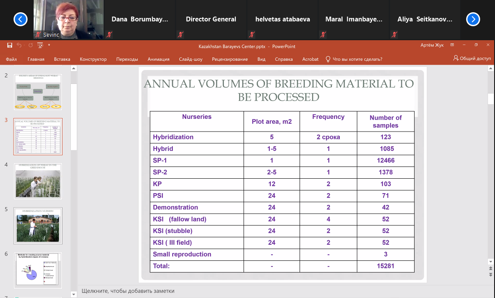Viewport: 495px width, 298px height.
Task: Click the '2 срока' frequency cell
Action: 328,137
